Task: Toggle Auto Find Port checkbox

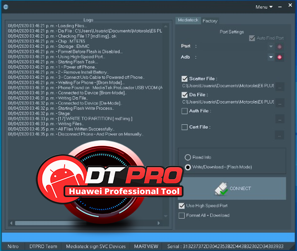Action: click(252, 38)
